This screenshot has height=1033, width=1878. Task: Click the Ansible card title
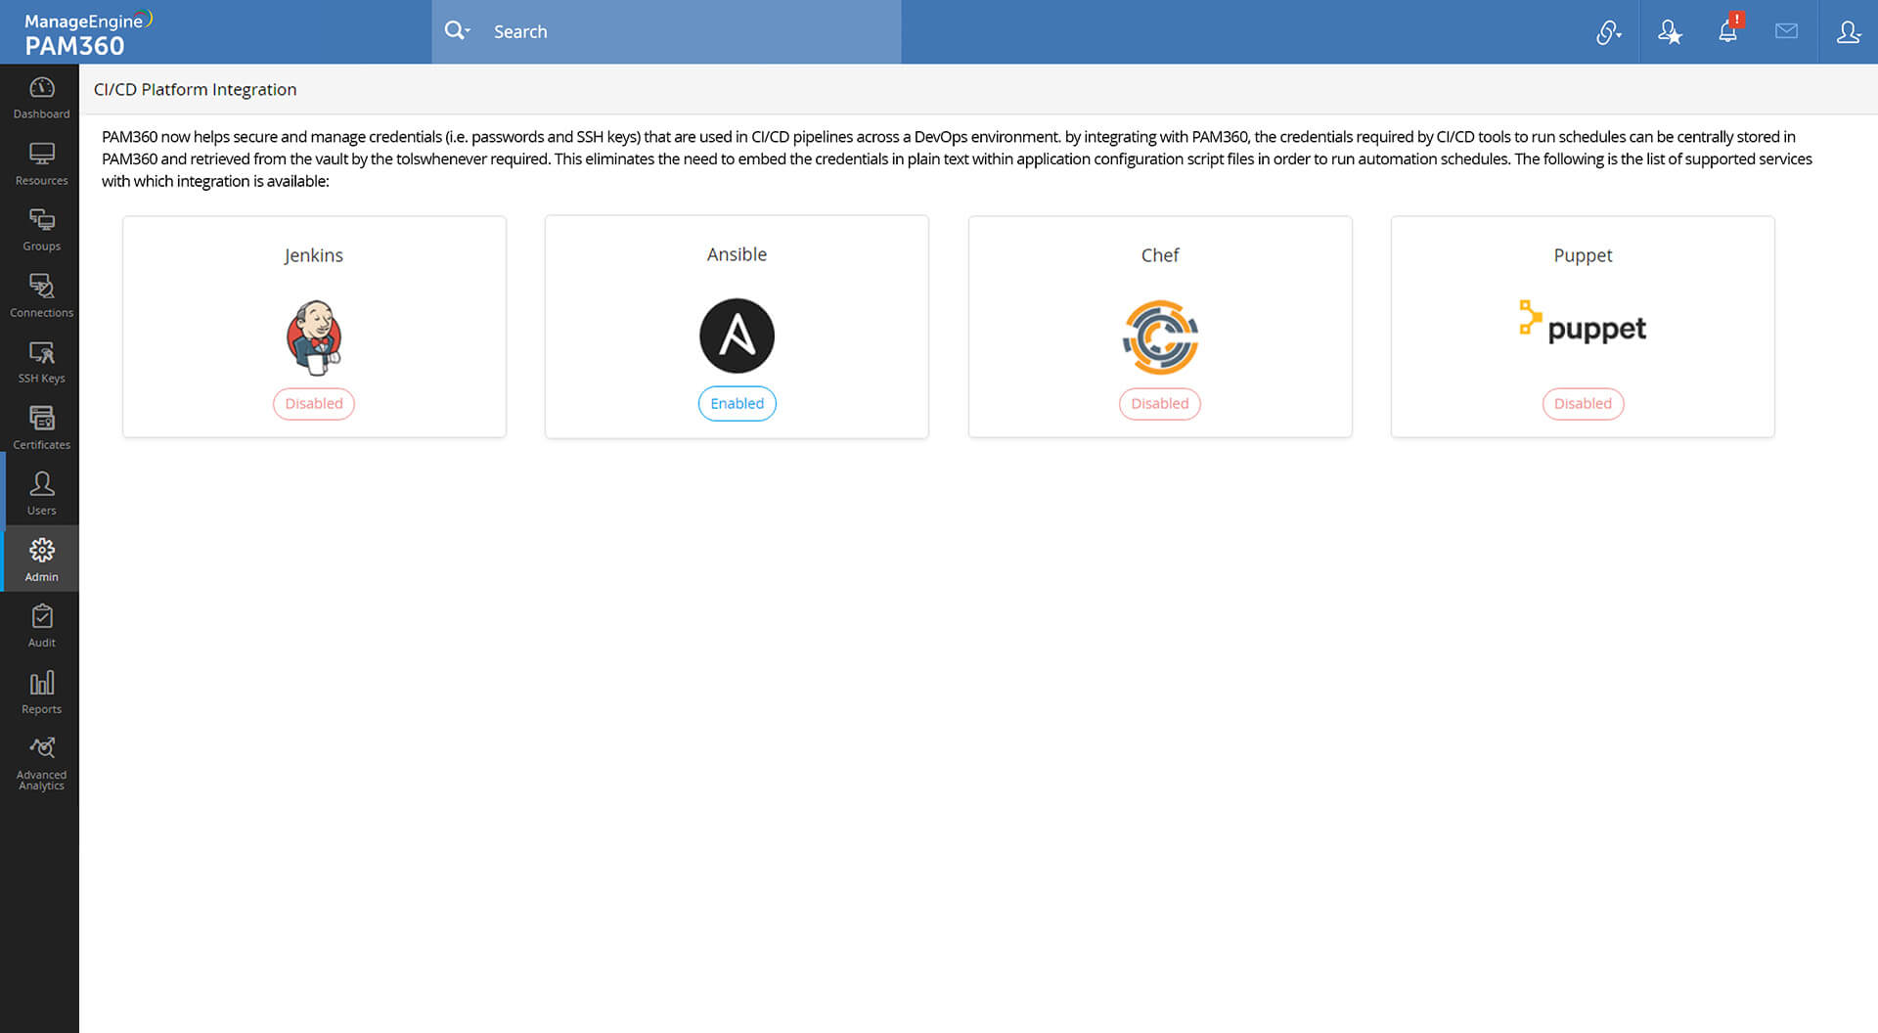pos(737,254)
